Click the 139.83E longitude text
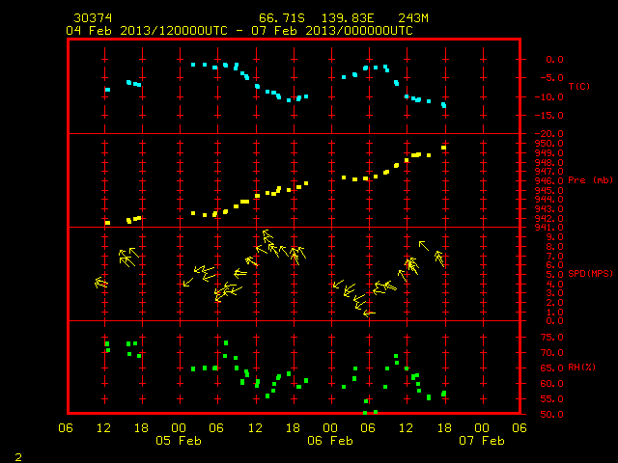The image size is (618, 463). coord(348,18)
